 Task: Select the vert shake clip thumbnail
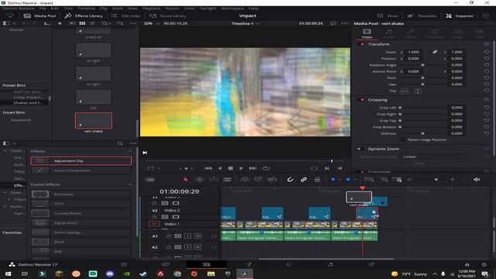[93, 121]
